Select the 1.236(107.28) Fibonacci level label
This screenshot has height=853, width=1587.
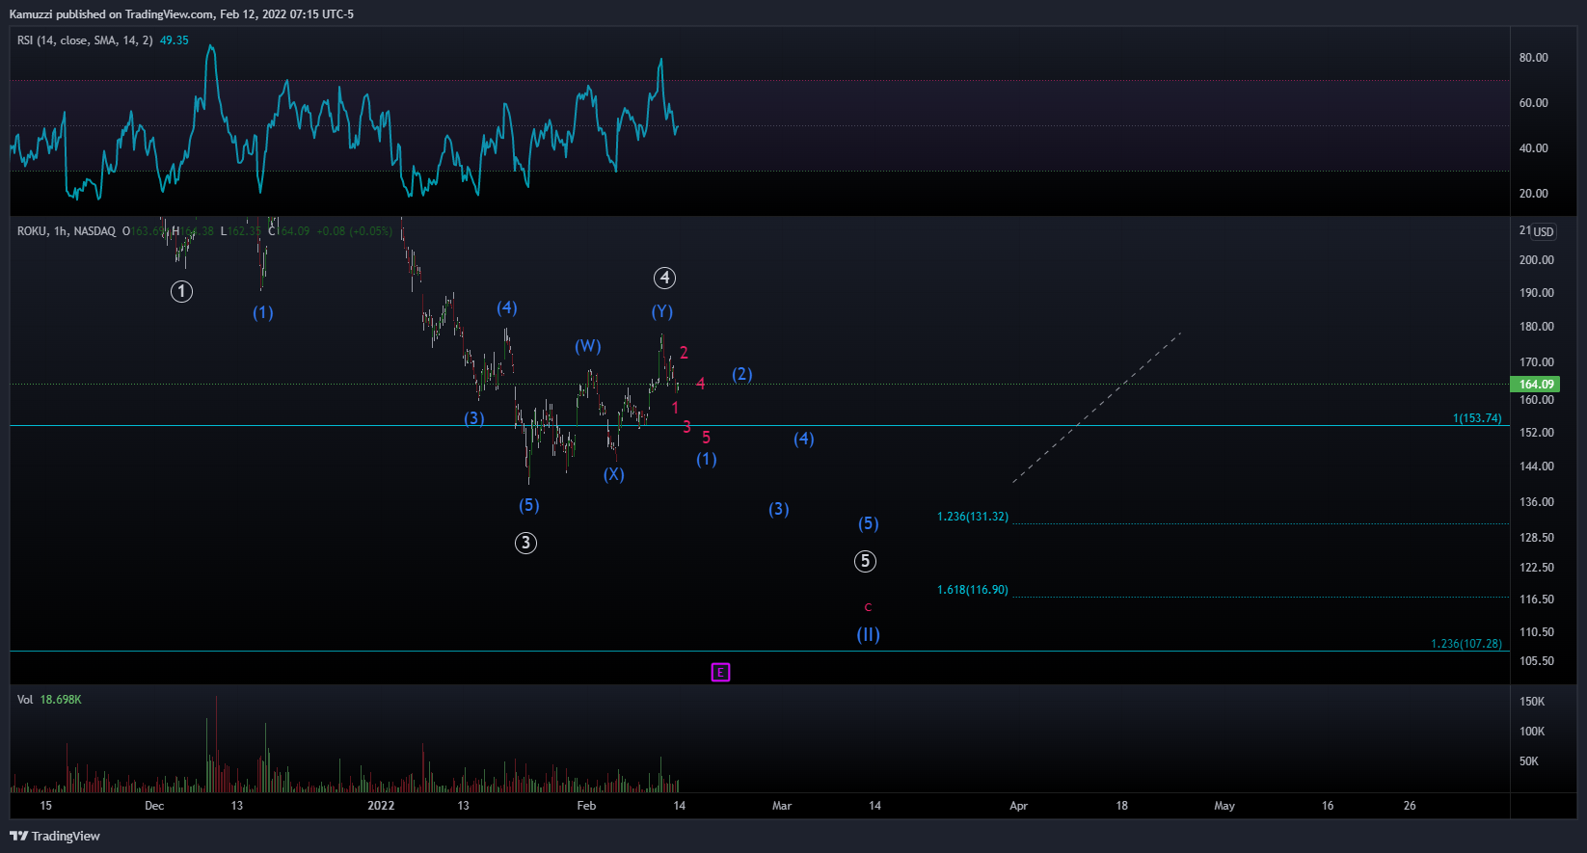(x=1466, y=644)
